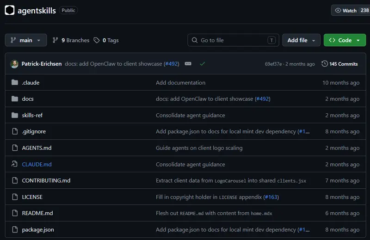Open the package.json file
The width and height of the screenshot is (370, 240).
(38, 230)
